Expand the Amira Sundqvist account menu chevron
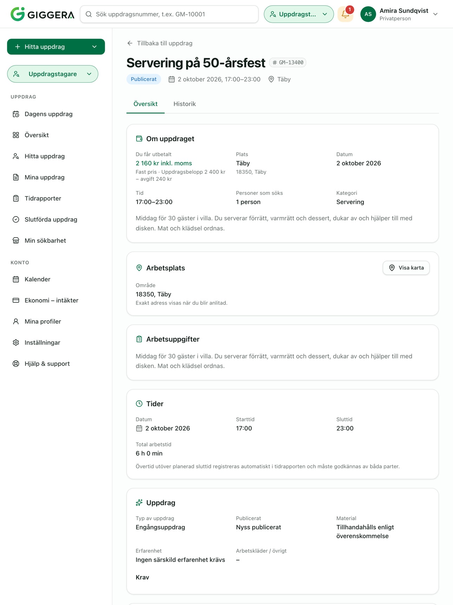The width and height of the screenshot is (453, 605). pos(435,14)
